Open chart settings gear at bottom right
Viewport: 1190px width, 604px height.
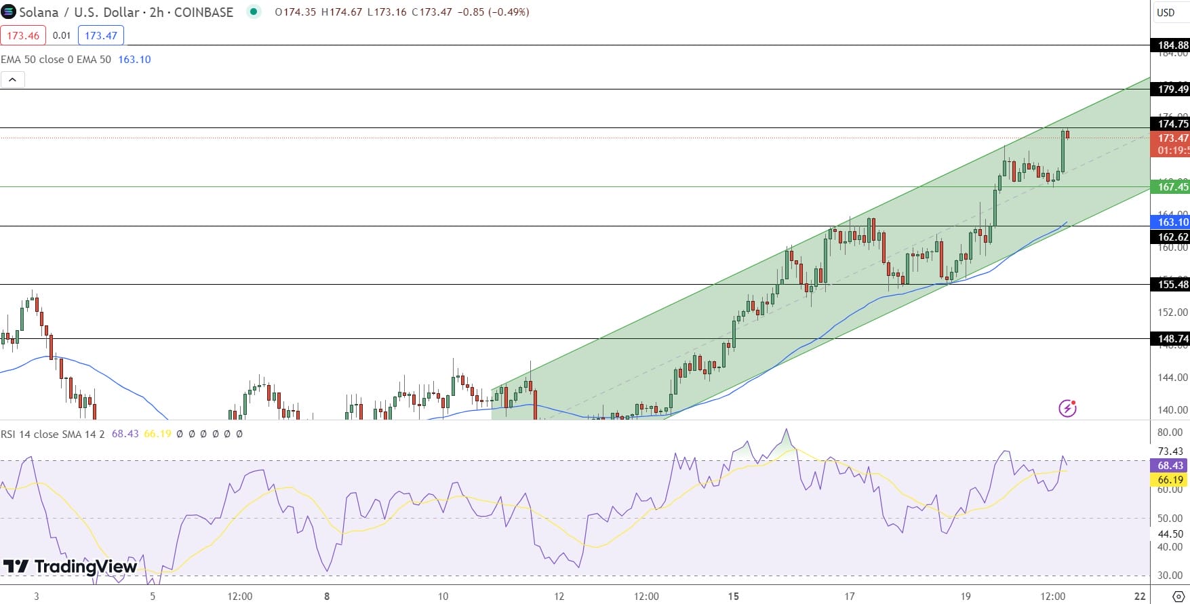(1178, 597)
